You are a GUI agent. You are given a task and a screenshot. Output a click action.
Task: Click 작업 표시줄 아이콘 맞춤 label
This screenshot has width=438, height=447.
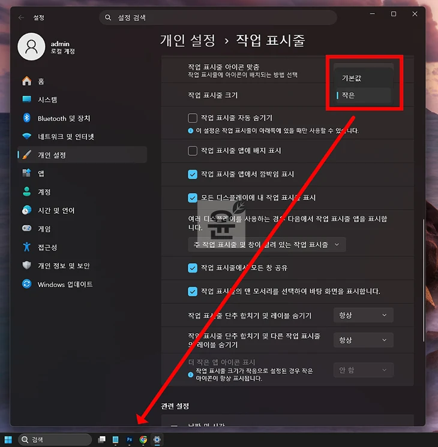[224, 67]
